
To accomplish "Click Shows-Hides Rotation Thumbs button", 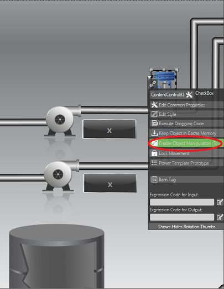I will coord(186,227).
